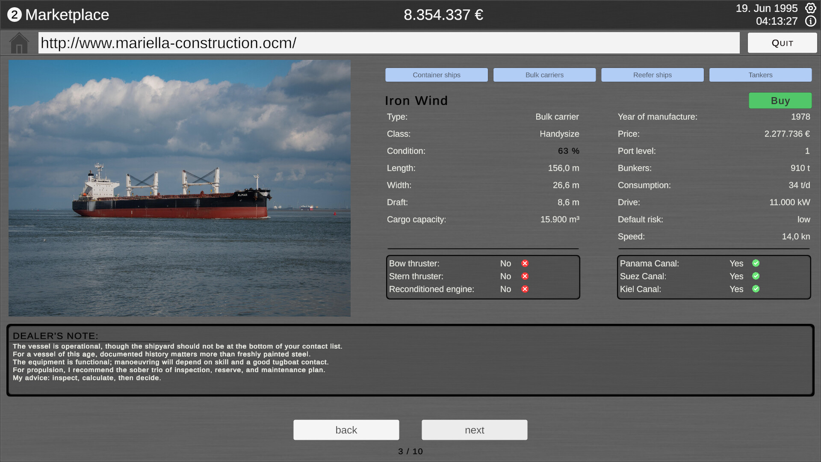Click the Bulk carrier type value
The image size is (821, 462).
pyautogui.click(x=557, y=117)
